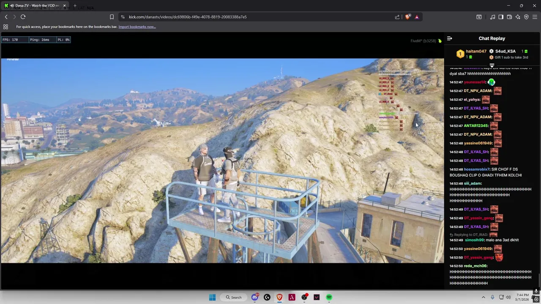The image size is (541, 304).
Task: Open Brave Rewards triangle icon
Action: click(x=417, y=17)
